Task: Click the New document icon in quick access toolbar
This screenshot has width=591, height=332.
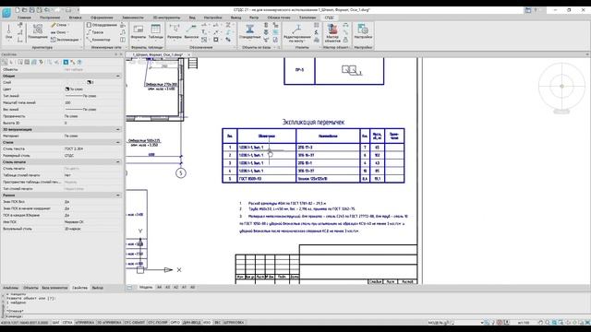Action: click(18, 10)
